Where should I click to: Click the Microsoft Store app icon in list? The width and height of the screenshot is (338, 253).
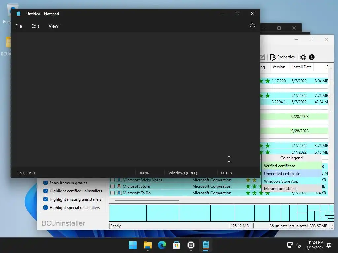click(119, 186)
